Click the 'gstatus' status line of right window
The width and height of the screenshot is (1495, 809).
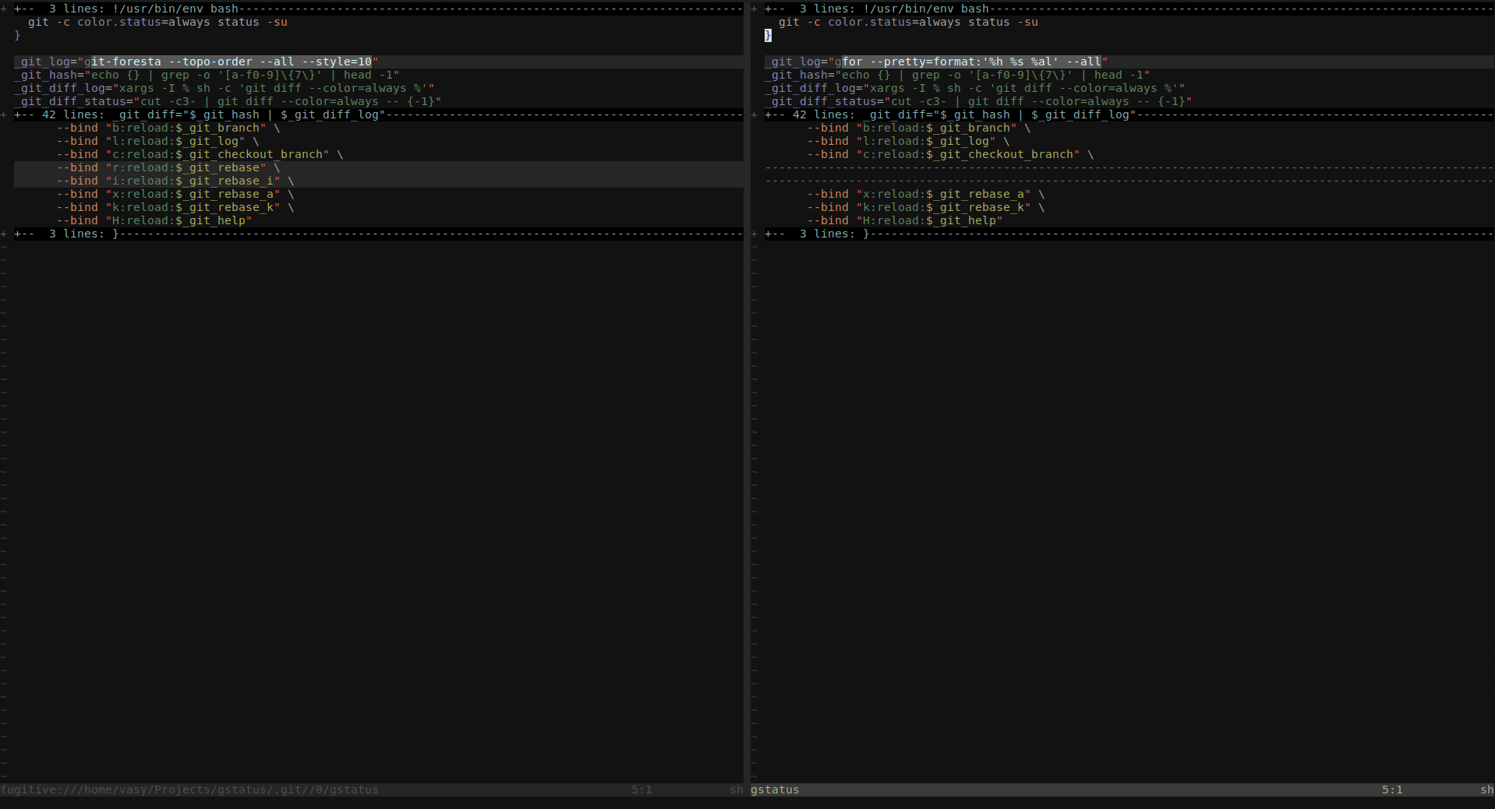1122,790
